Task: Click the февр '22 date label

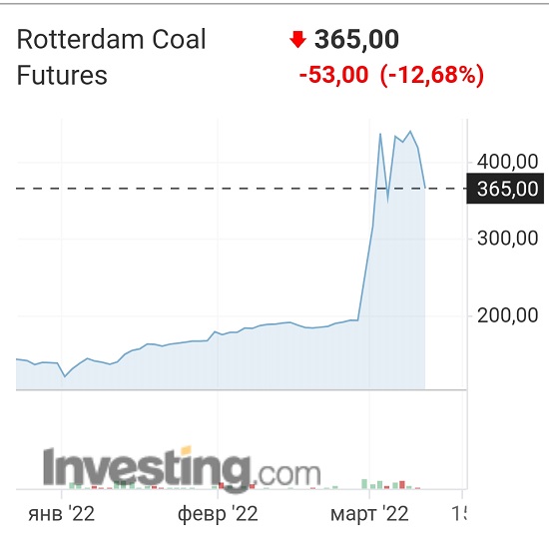Action: (218, 514)
